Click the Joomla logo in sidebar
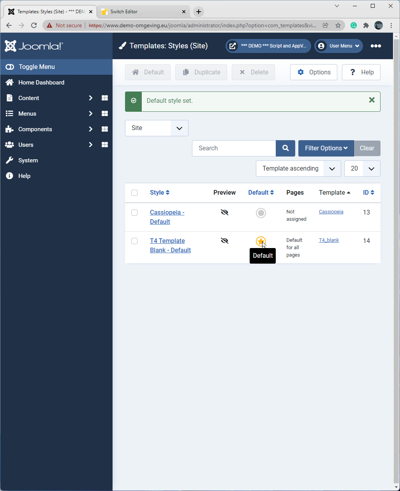This screenshot has width=400, height=491. click(x=33, y=46)
